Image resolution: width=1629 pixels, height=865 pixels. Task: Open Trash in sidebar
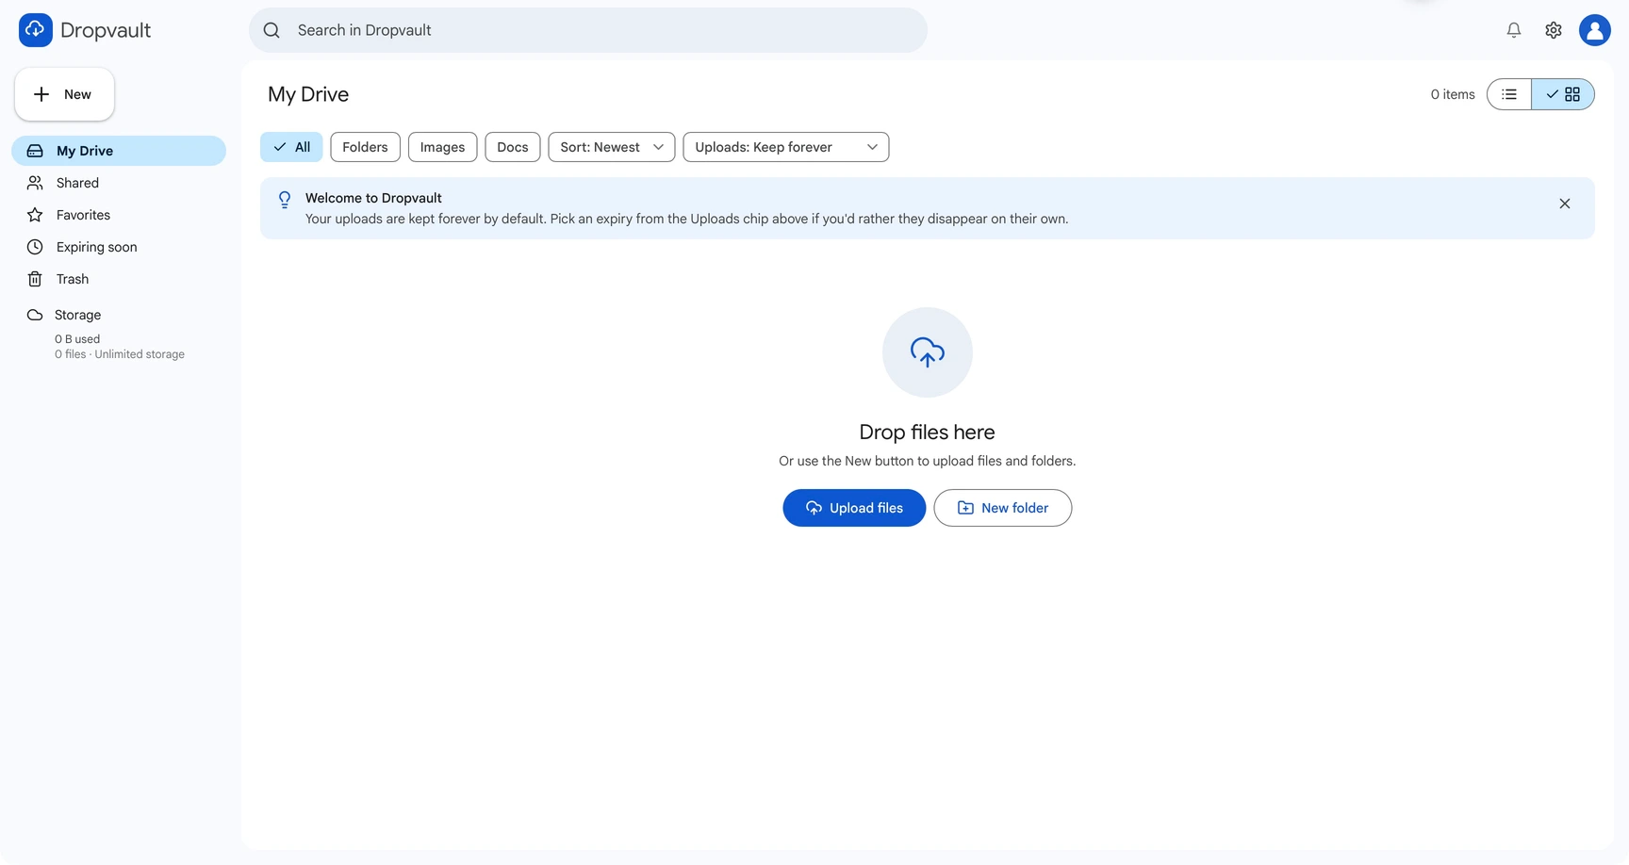pos(119,279)
